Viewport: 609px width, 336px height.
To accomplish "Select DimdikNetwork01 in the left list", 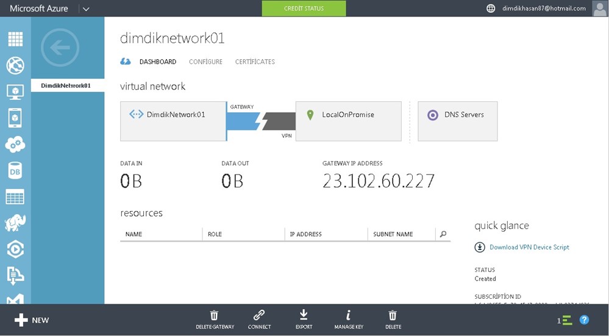I will pyautogui.click(x=68, y=85).
